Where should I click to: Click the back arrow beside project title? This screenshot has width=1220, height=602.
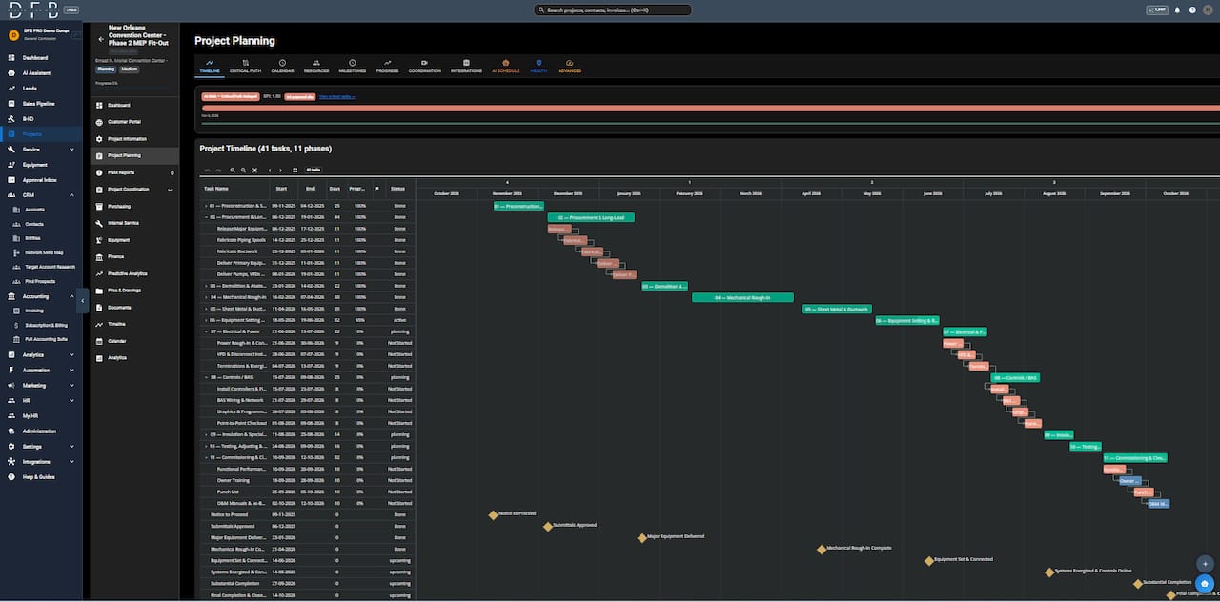[101, 39]
